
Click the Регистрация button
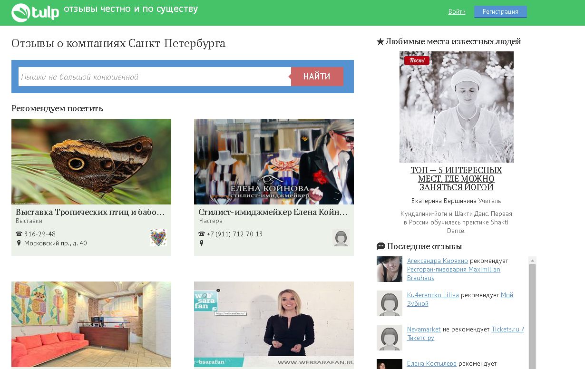pyautogui.click(x=500, y=12)
